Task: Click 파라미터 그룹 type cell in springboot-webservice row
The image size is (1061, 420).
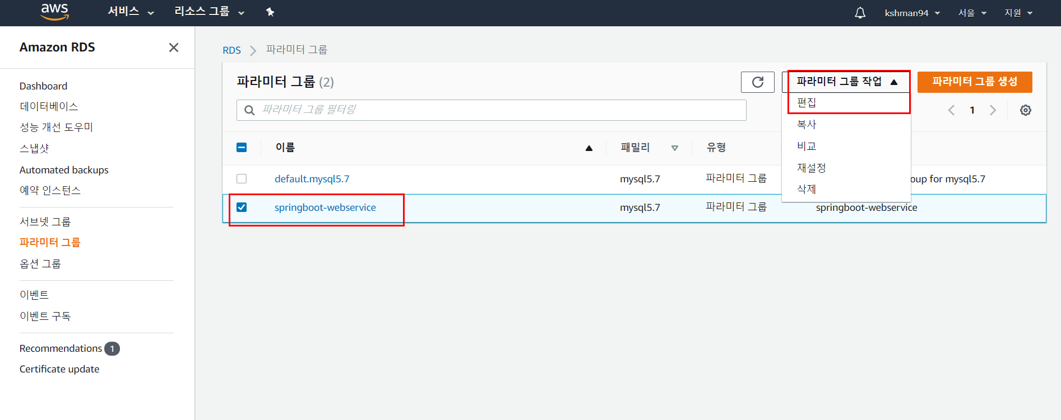Action: 736,207
